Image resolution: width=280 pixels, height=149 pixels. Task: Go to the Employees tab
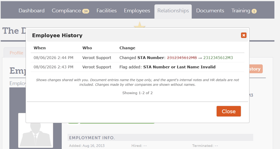pyautogui.click(x=137, y=11)
